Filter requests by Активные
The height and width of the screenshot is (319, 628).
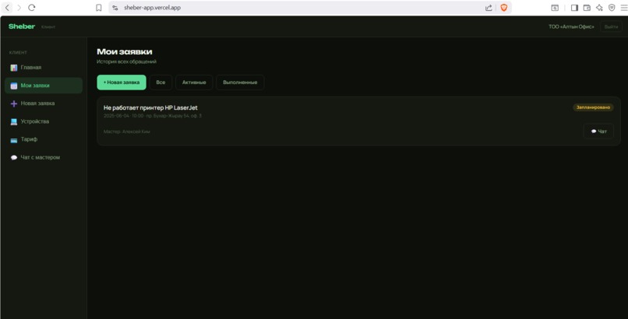(x=194, y=82)
